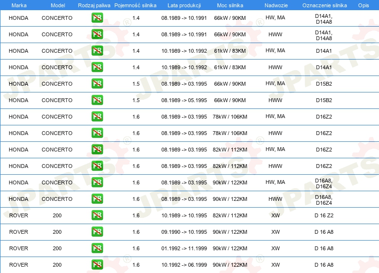The height and width of the screenshot is (273, 379).
Task: Select the date range 09.1990 -> 10.1995
Action: tap(184, 232)
